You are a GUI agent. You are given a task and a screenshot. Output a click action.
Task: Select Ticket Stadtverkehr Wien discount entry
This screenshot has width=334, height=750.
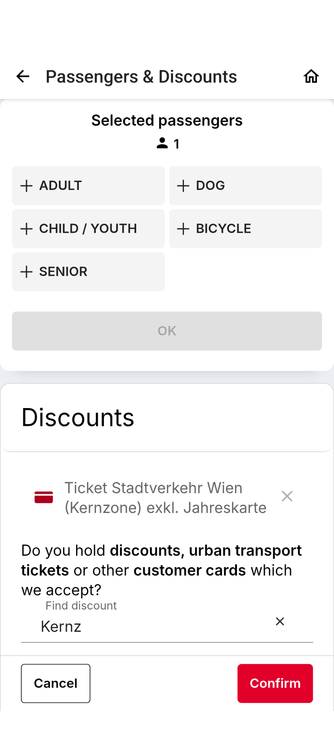coord(165,497)
